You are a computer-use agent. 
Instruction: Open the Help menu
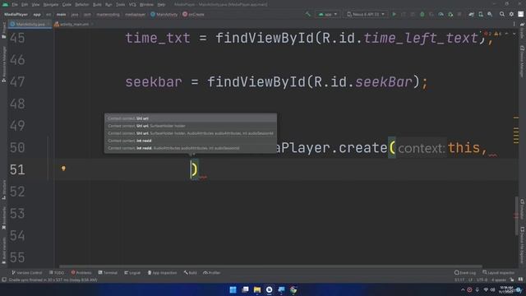[161, 5]
